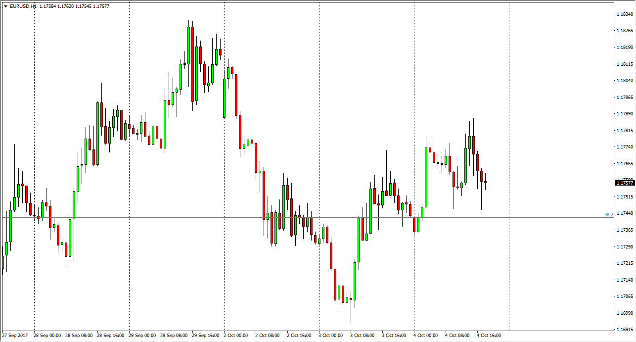Viewport: 636px width, 342px height.
Task: Click the OHLC values in the chart header
Action: click(x=73, y=6)
